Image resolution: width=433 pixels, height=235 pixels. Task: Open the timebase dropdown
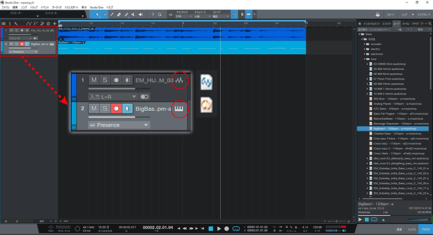click(x=202, y=16)
